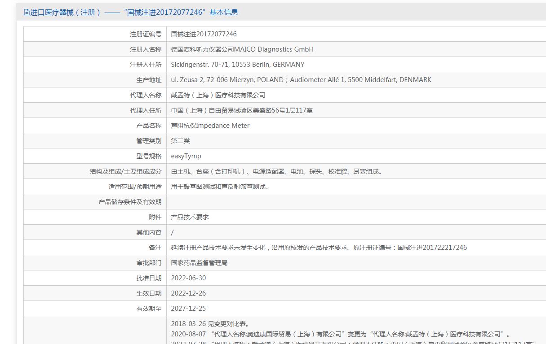This screenshot has height=344, width=546.
Task: Click registrant name MAICO Diagnostics GmbH
Action: (x=242, y=49)
